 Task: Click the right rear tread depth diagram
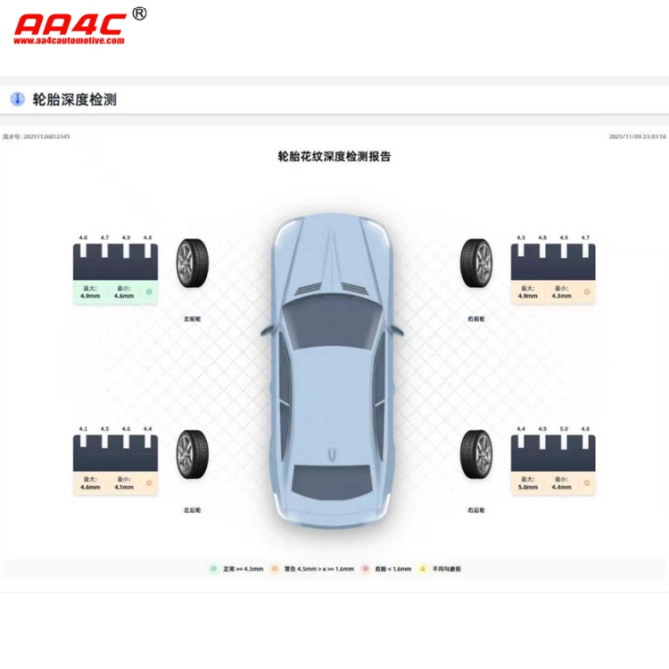pos(552,453)
